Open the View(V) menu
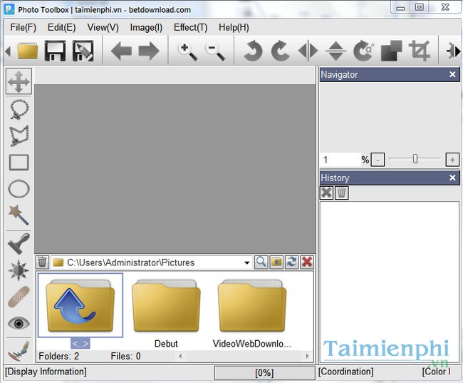Viewport: 463px width, 383px height. click(103, 28)
